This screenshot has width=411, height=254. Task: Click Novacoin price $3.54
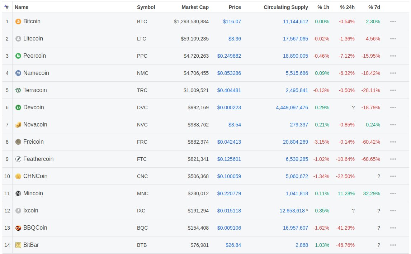tap(235, 125)
